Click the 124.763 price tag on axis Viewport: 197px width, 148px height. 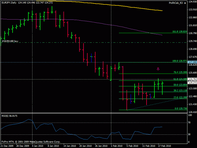(192, 79)
